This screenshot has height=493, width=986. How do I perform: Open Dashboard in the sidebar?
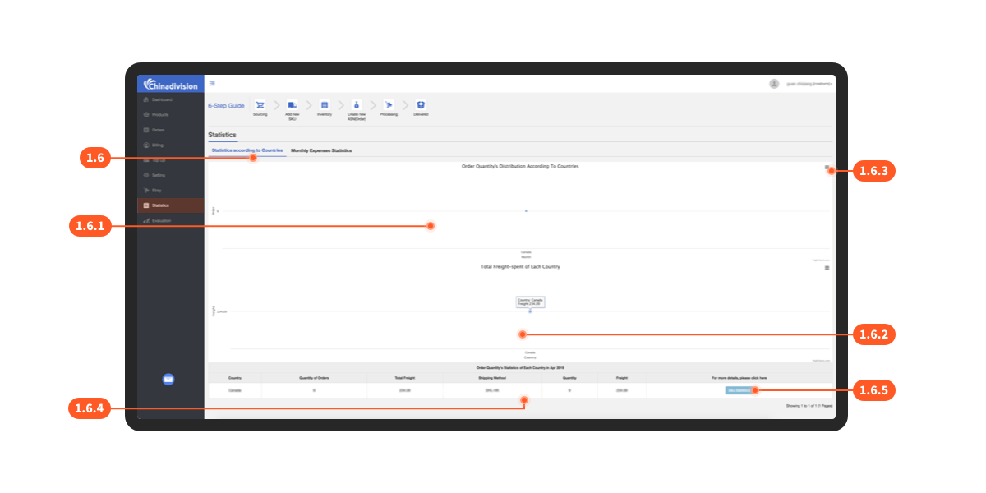point(170,99)
